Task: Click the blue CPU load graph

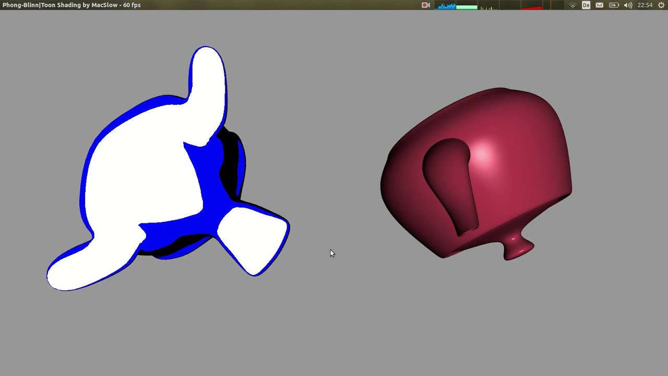Action: (x=446, y=5)
